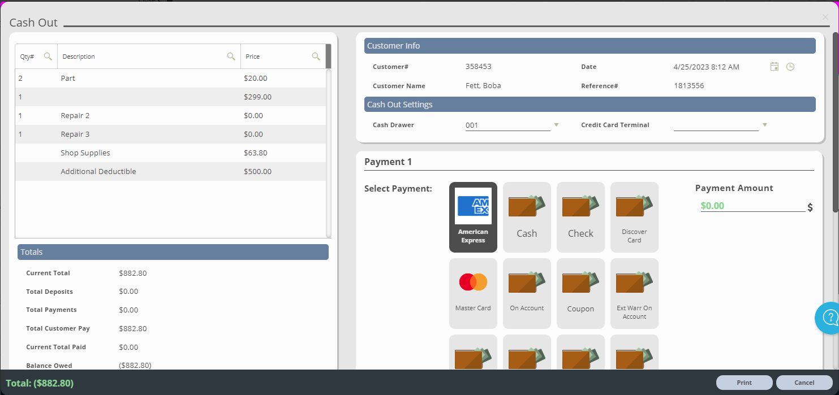The width and height of the screenshot is (839, 395).
Task: Open the Cash Drawer dropdown
Action: tap(556, 124)
